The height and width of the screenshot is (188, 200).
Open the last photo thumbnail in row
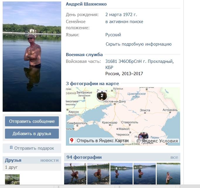168,174
